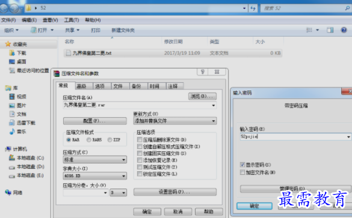This screenshot has width=352, height=218.
Task: Switch to 文件 tab
Action: coord(120,86)
